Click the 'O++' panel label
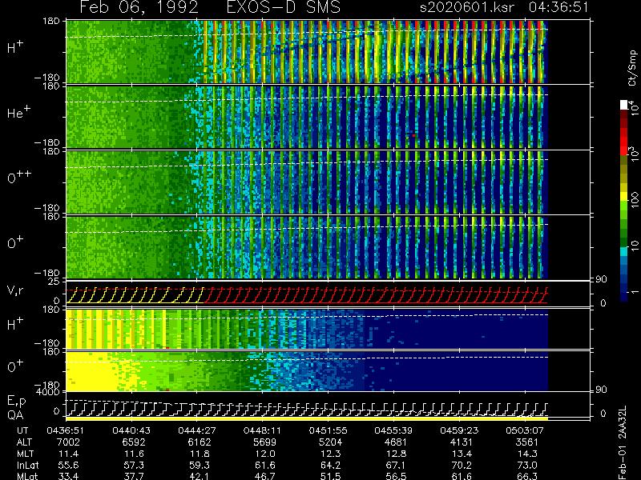This screenshot has height=480, width=641. coord(19,178)
